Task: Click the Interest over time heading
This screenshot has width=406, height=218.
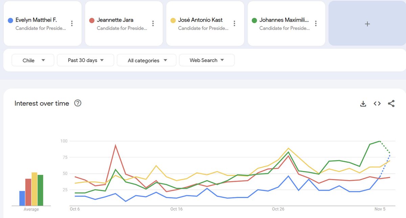Action: click(42, 103)
